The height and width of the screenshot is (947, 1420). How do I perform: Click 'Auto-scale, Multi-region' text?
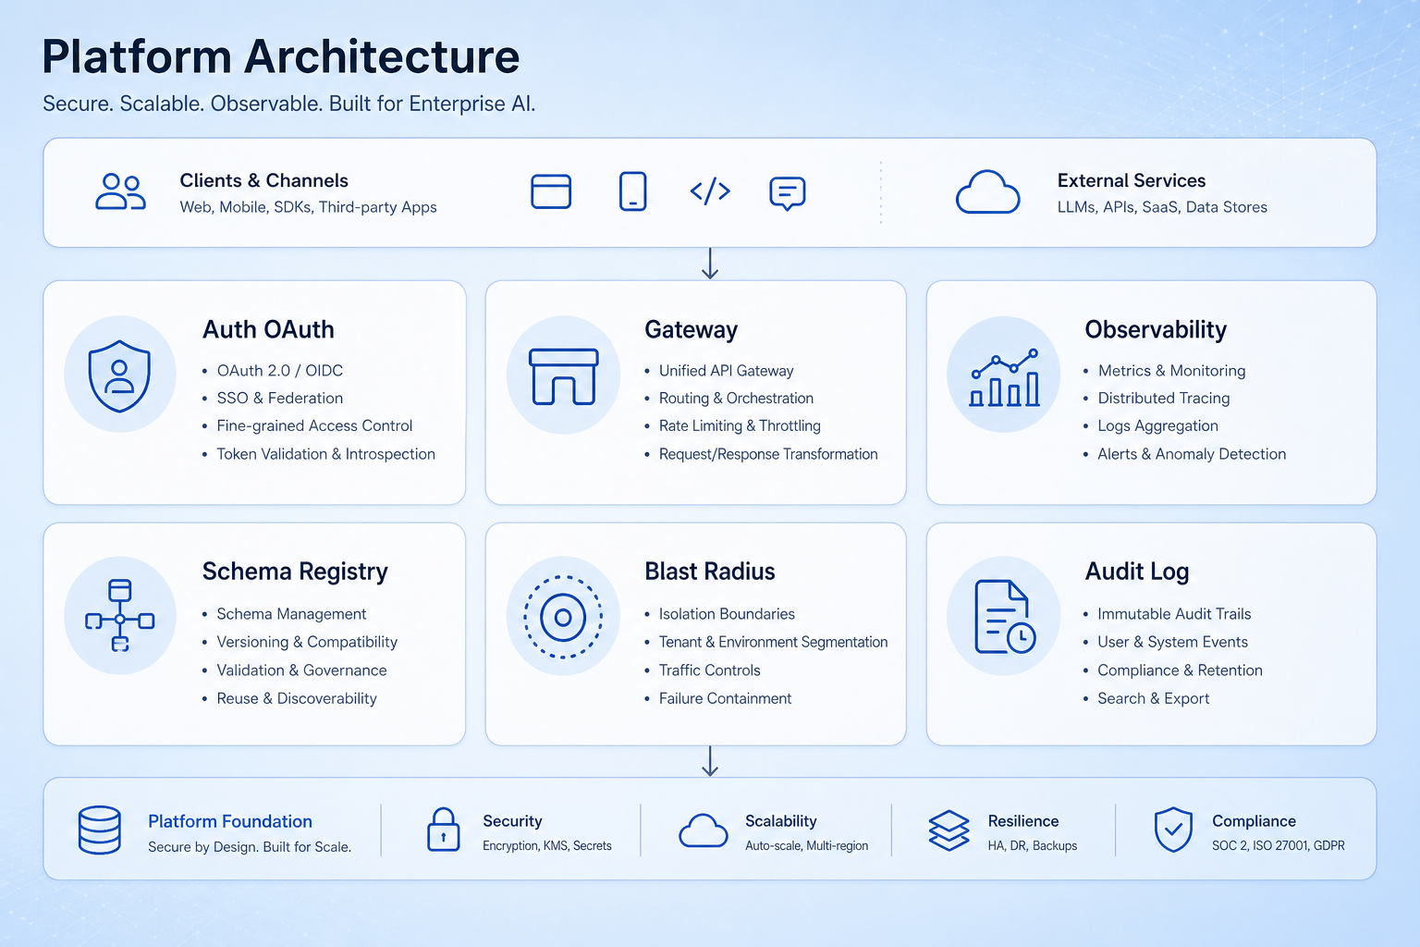click(807, 846)
